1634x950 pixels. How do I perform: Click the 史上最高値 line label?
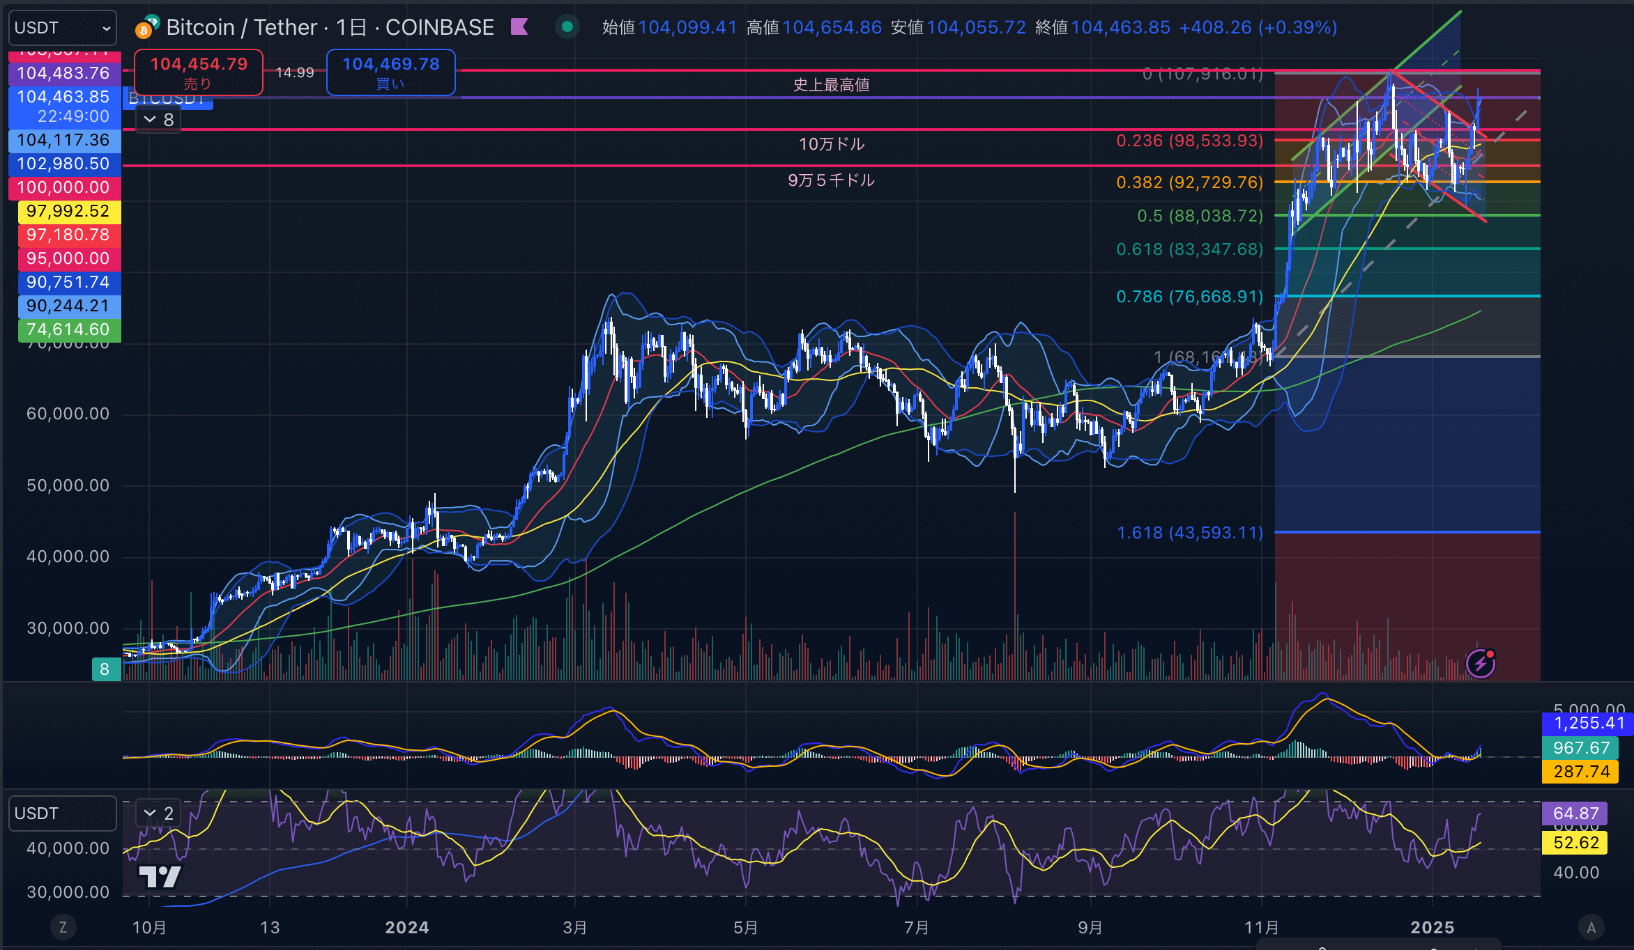832,85
